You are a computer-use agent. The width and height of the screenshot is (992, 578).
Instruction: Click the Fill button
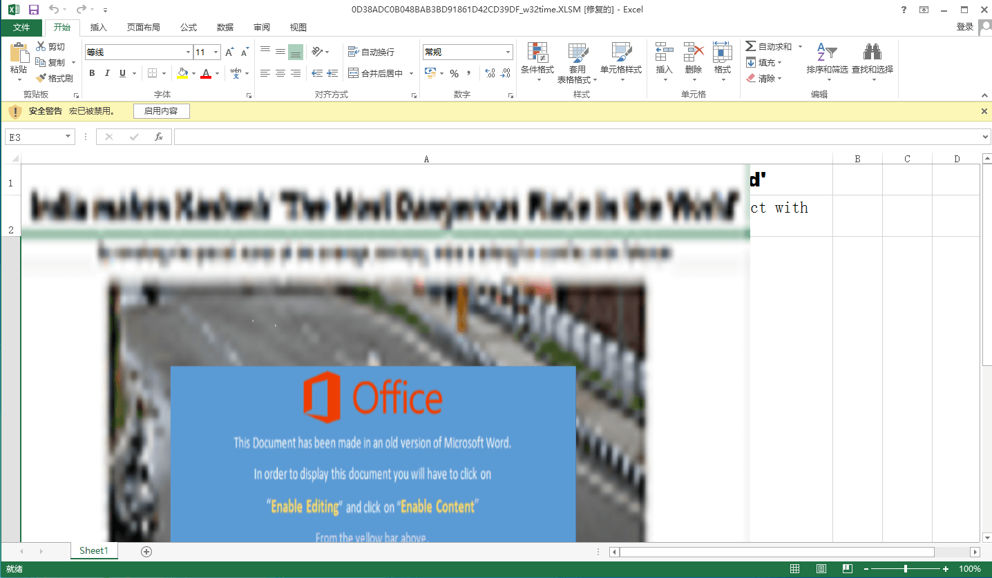pyautogui.click(x=764, y=62)
